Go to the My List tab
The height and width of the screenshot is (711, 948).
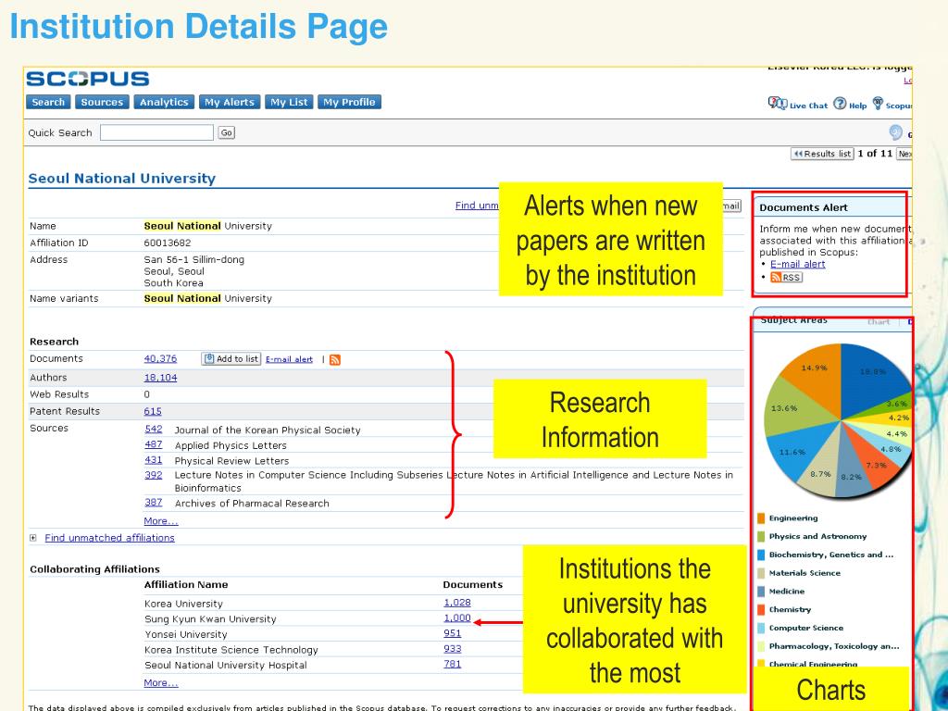289,102
